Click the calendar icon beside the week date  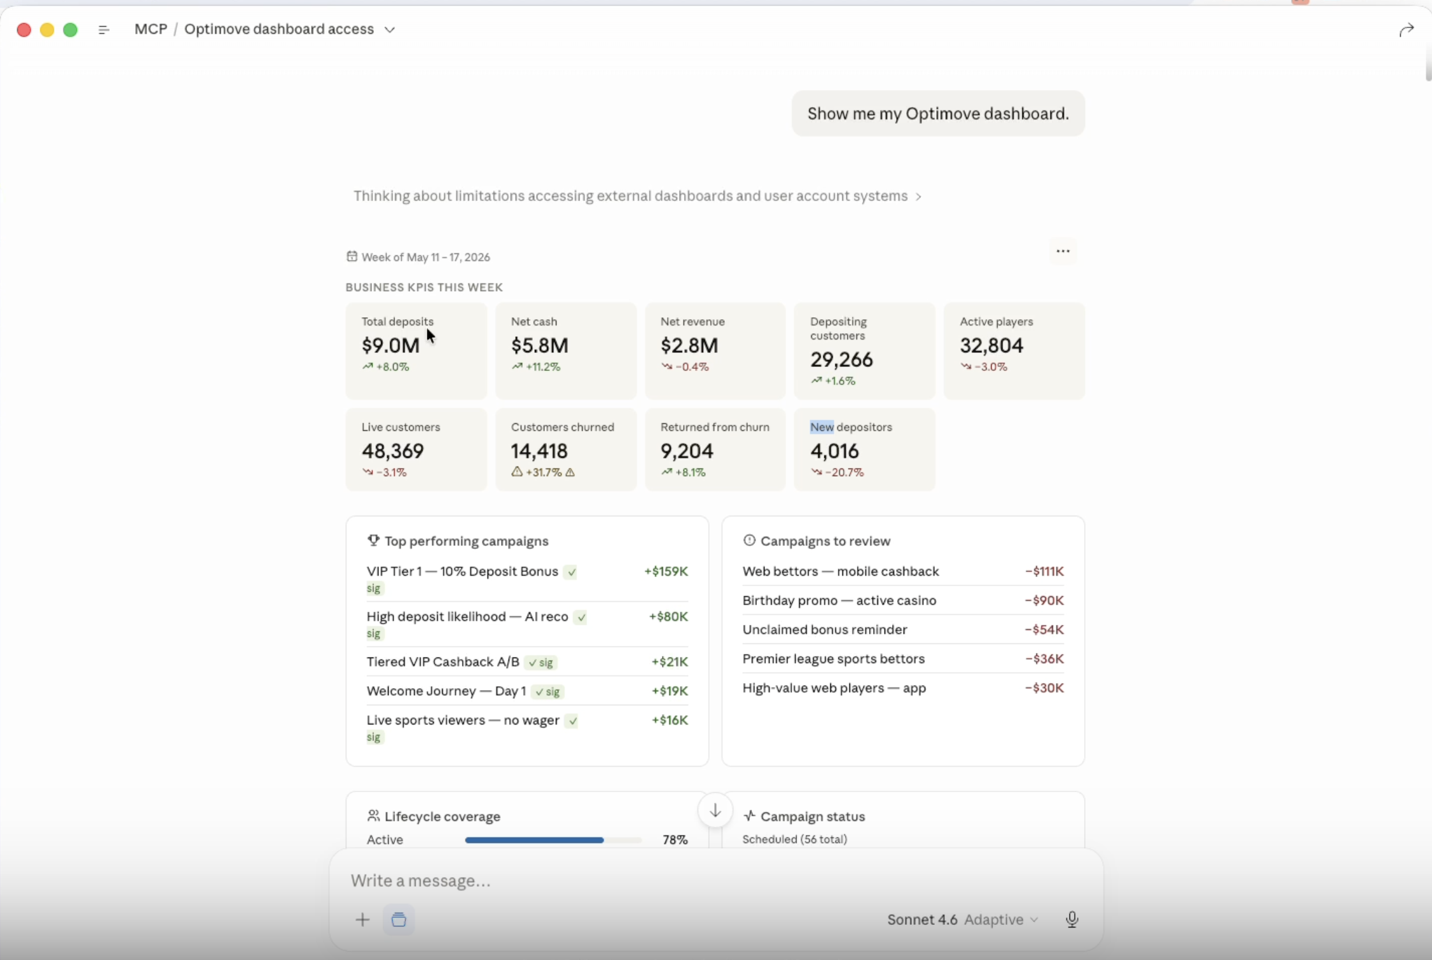point(352,256)
